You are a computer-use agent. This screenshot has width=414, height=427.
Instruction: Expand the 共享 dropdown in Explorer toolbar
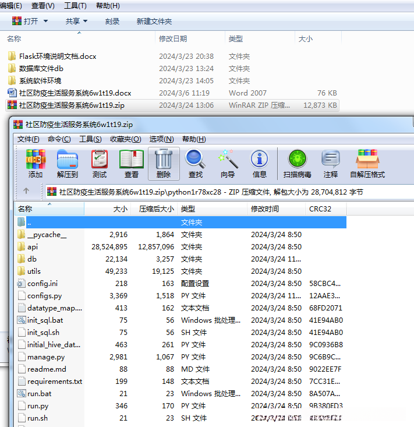point(85,21)
